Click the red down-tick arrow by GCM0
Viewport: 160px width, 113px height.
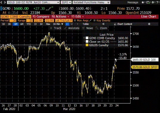tap(12, 9)
